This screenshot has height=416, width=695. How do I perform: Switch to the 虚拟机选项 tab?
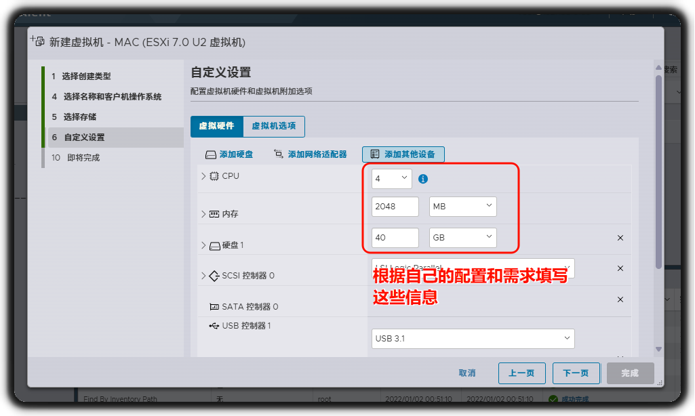click(274, 126)
